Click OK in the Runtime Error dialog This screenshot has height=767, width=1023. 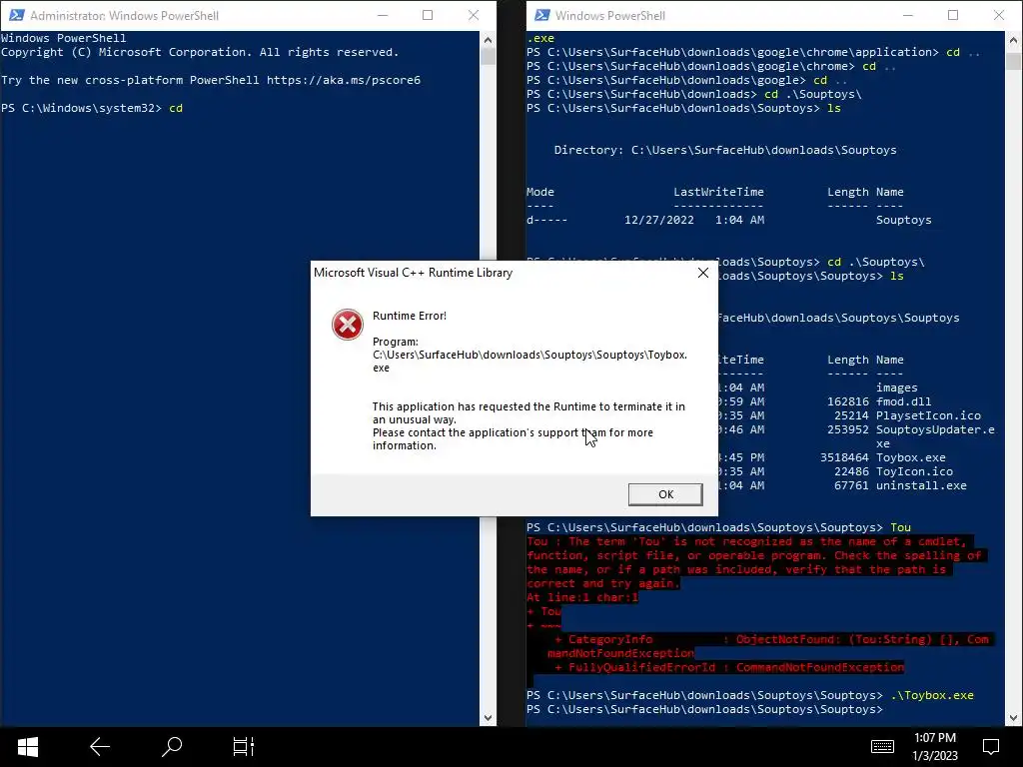coord(664,494)
